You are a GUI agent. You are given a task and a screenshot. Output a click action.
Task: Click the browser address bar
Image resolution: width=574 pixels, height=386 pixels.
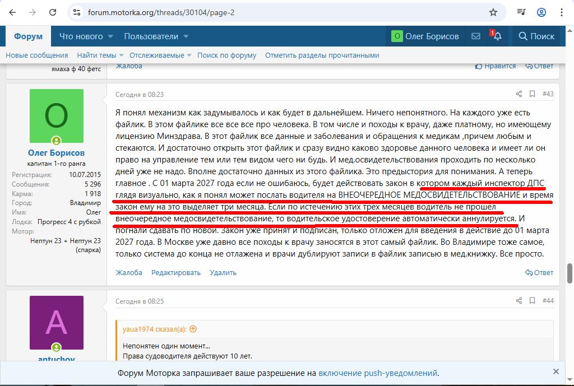280,12
